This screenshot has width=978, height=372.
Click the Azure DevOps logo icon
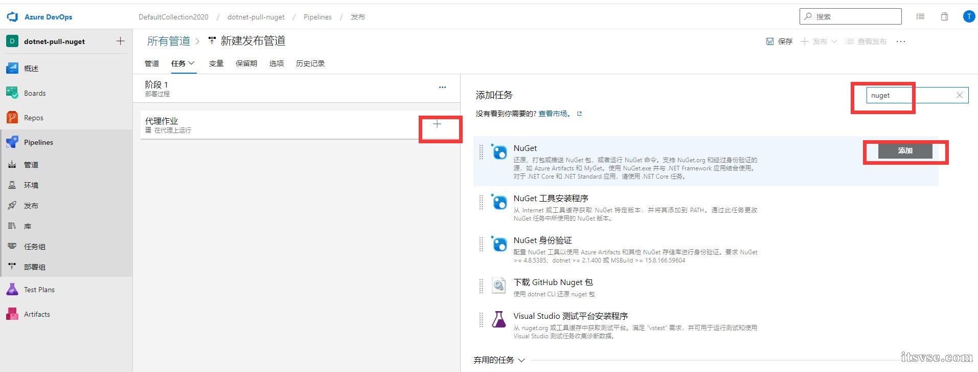point(12,17)
